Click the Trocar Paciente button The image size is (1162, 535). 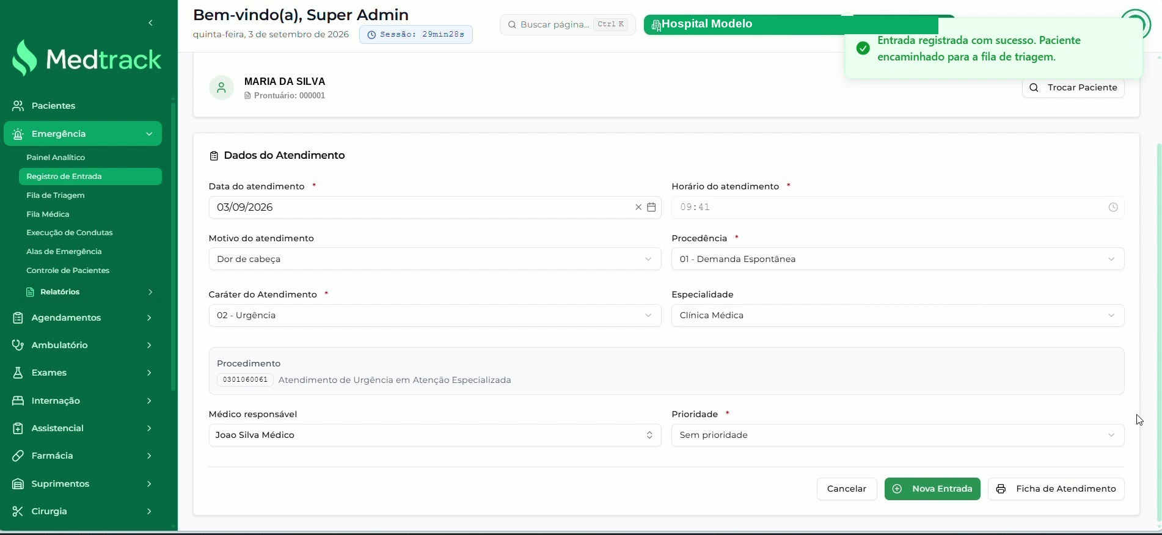[1073, 88]
